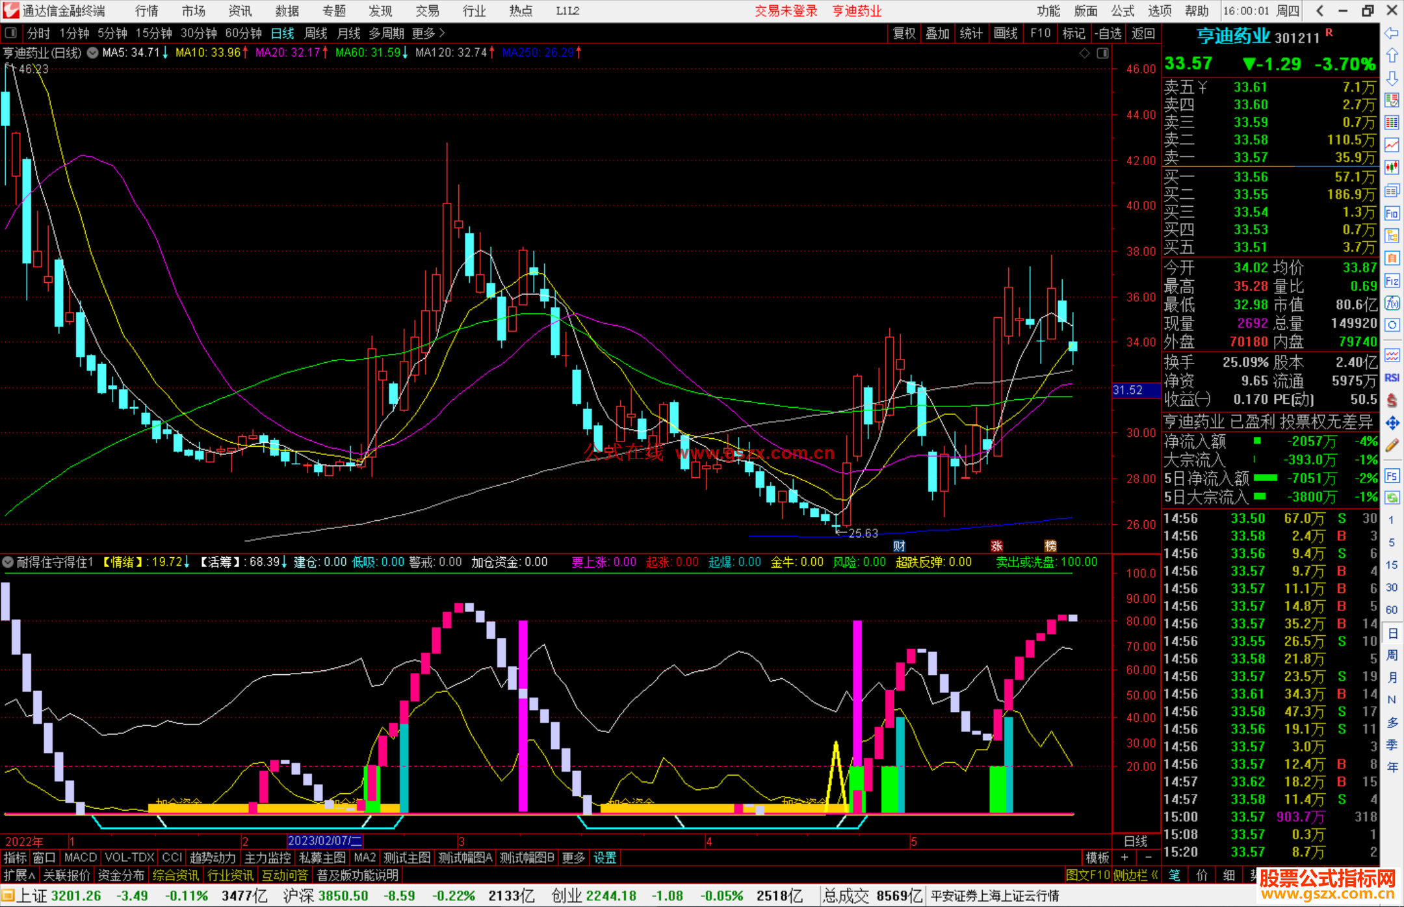Click the RSI indicator icon in right sidebar
1404x907 pixels.
[x=1392, y=378]
